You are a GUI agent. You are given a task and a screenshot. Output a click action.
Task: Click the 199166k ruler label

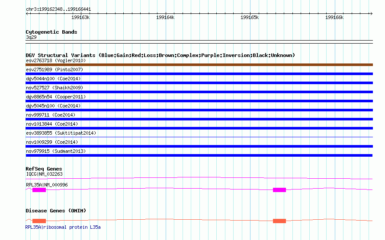tap(334, 17)
